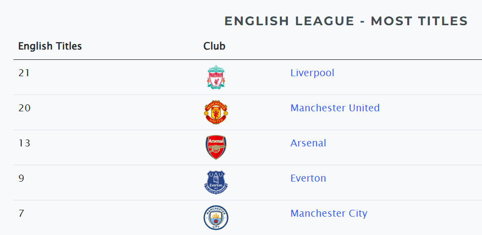The width and height of the screenshot is (482, 235).
Task: Visit the Manchester City link
Action: click(329, 214)
